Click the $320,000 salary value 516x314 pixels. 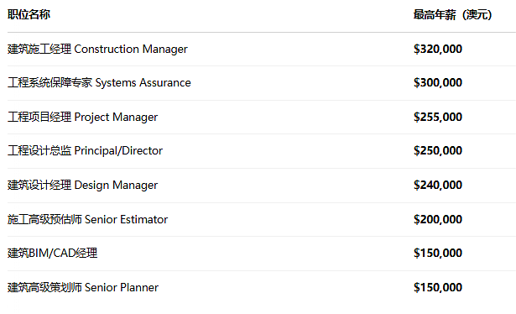[x=438, y=49]
